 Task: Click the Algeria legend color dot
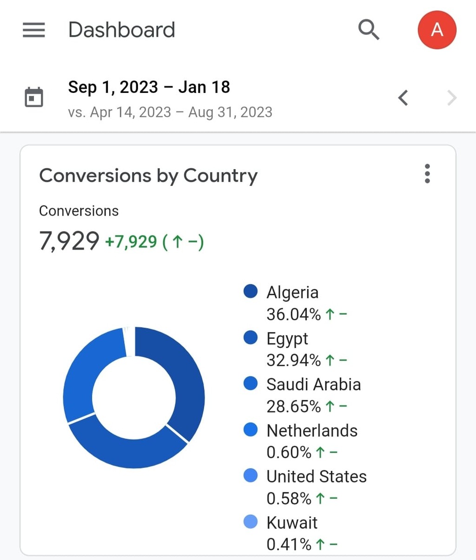coord(251,291)
